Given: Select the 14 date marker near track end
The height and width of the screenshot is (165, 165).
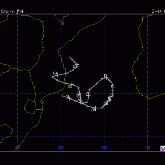Looking at the screenshot, I should point(68,97).
